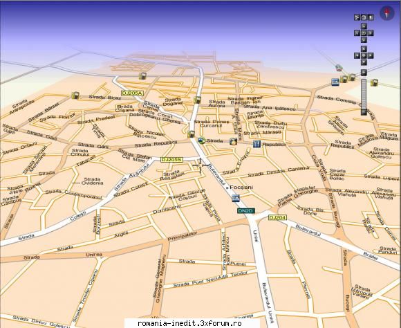Select gas station icon on Strada Bicaz
The width and height of the screenshot is (401, 328).
coord(75,95)
